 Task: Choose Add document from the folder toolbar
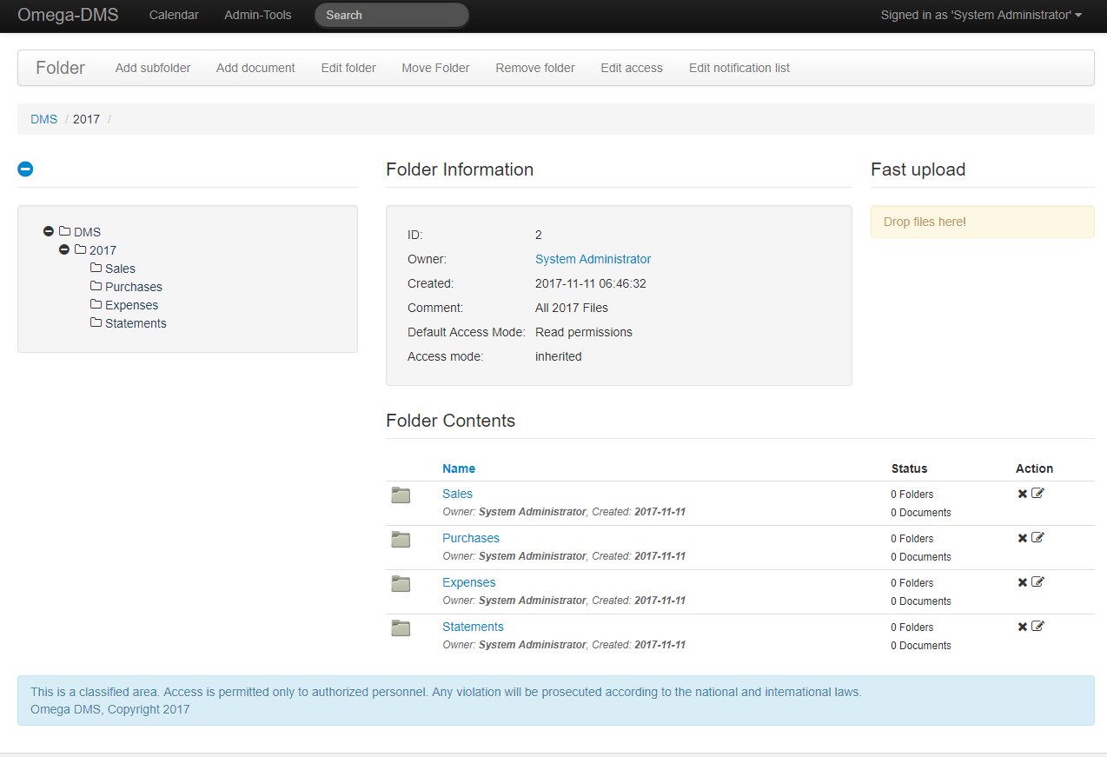click(x=255, y=68)
